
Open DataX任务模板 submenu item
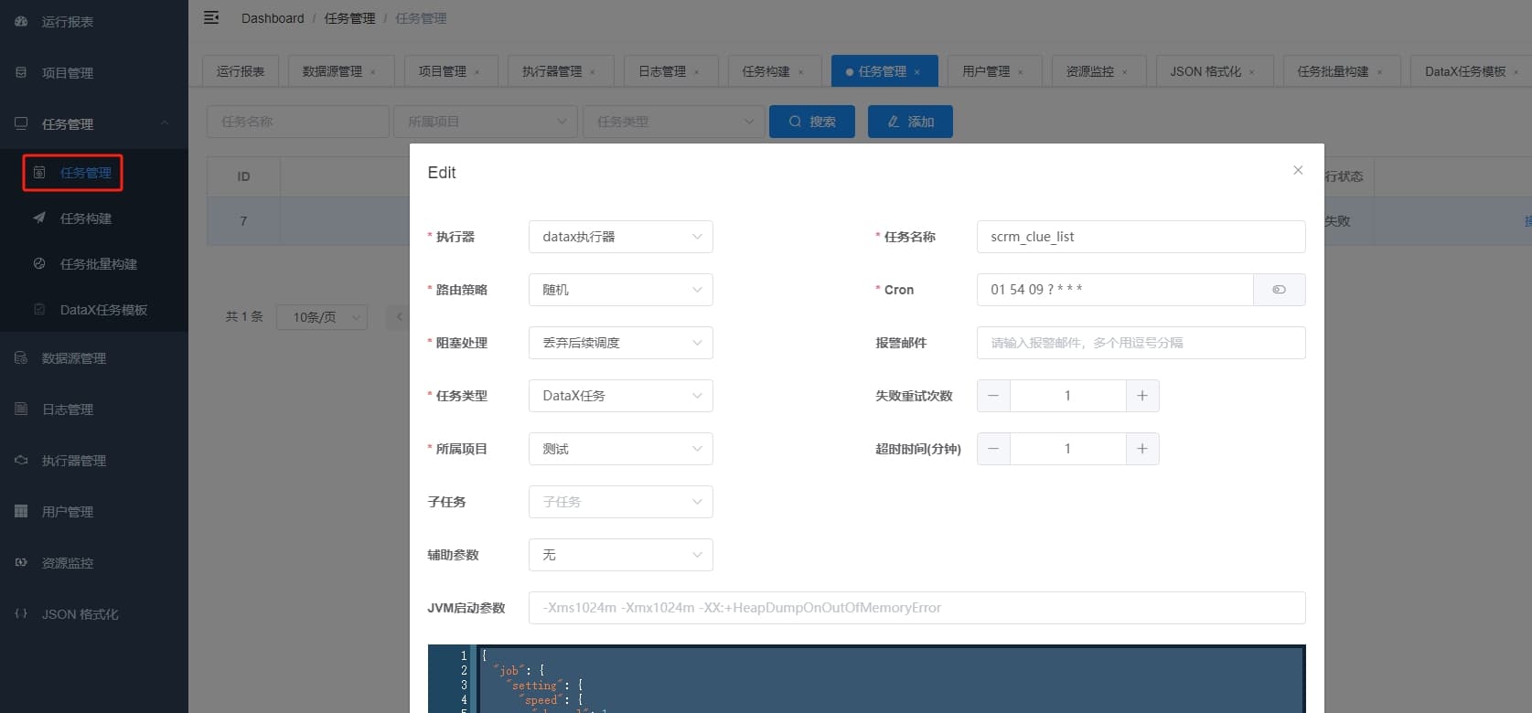pos(94,310)
